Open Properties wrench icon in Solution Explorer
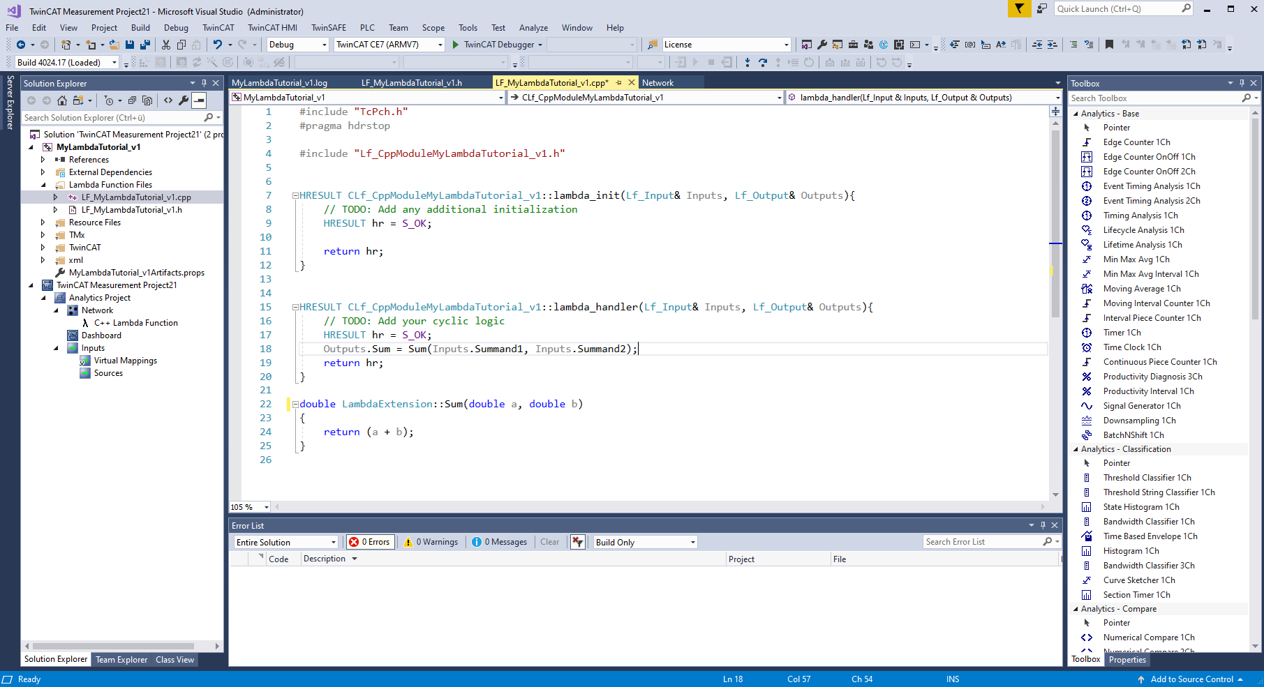The width and height of the screenshot is (1264, 687). coord(184,100)
